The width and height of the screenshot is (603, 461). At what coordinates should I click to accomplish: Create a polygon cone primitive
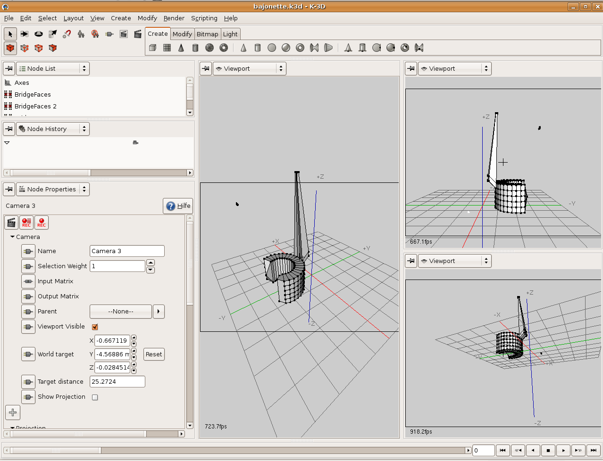click(181, 48)
